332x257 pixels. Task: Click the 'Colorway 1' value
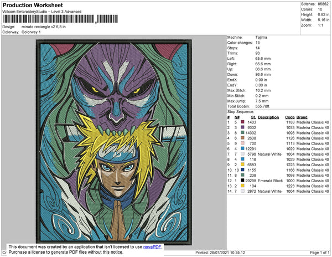coord(31,32)
